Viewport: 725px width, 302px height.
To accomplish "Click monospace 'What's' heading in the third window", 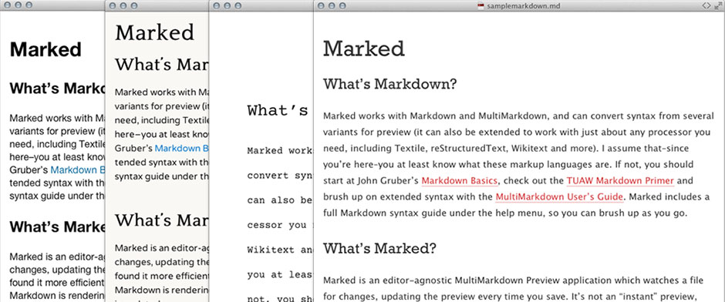I will click(x=278, y=110).
